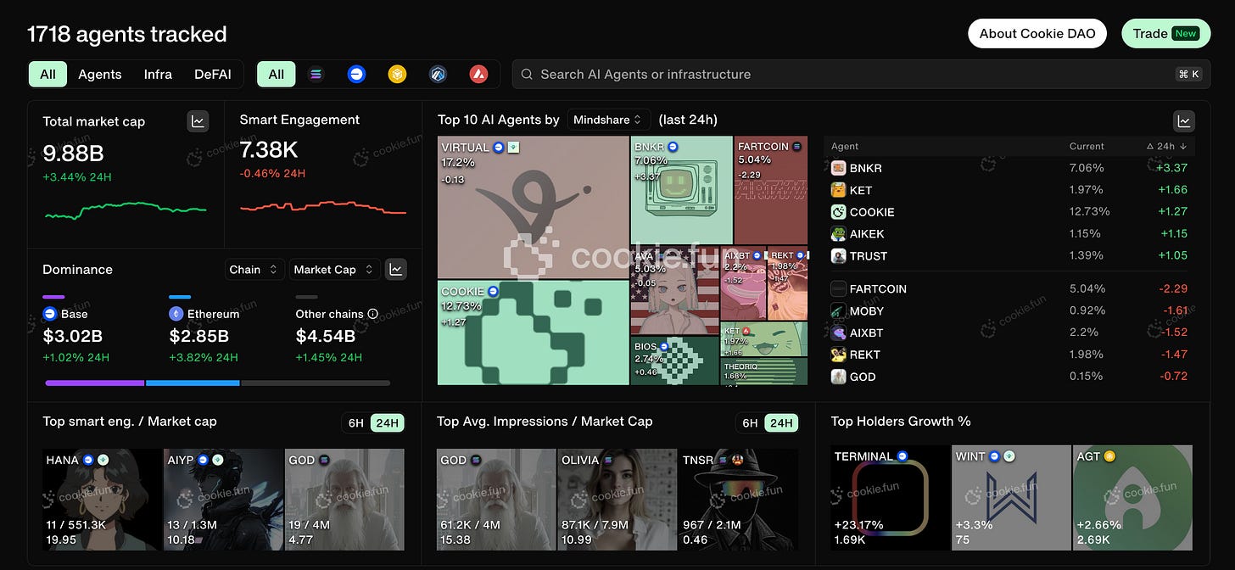This screenshot has height=570, width=1235.
Task: Open the Market Cap dropdown in Dominance
Action: click(x=333, y=270)
